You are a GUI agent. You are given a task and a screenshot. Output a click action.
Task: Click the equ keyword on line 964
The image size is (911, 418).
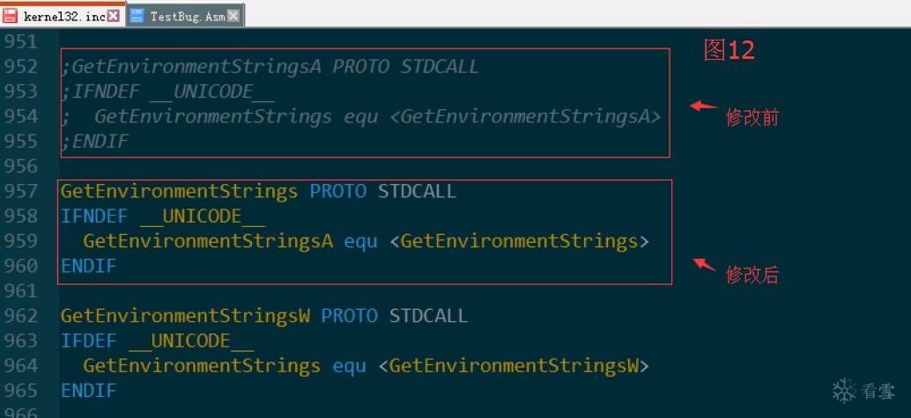tap(349, 366)
